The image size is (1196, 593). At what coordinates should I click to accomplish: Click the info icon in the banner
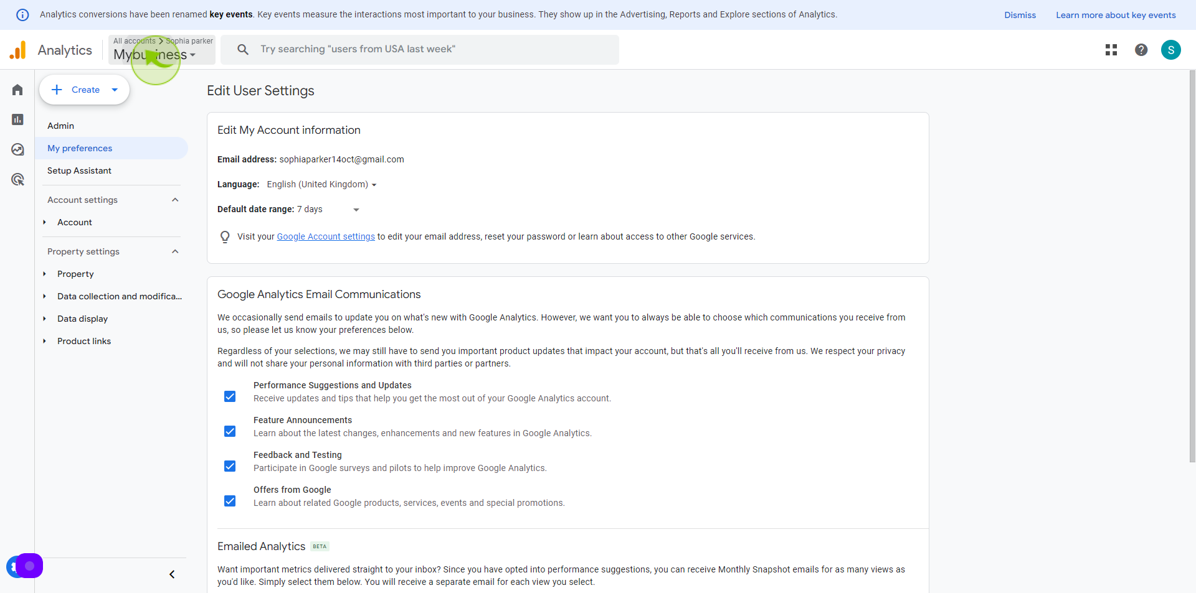(x=22, y=15)
